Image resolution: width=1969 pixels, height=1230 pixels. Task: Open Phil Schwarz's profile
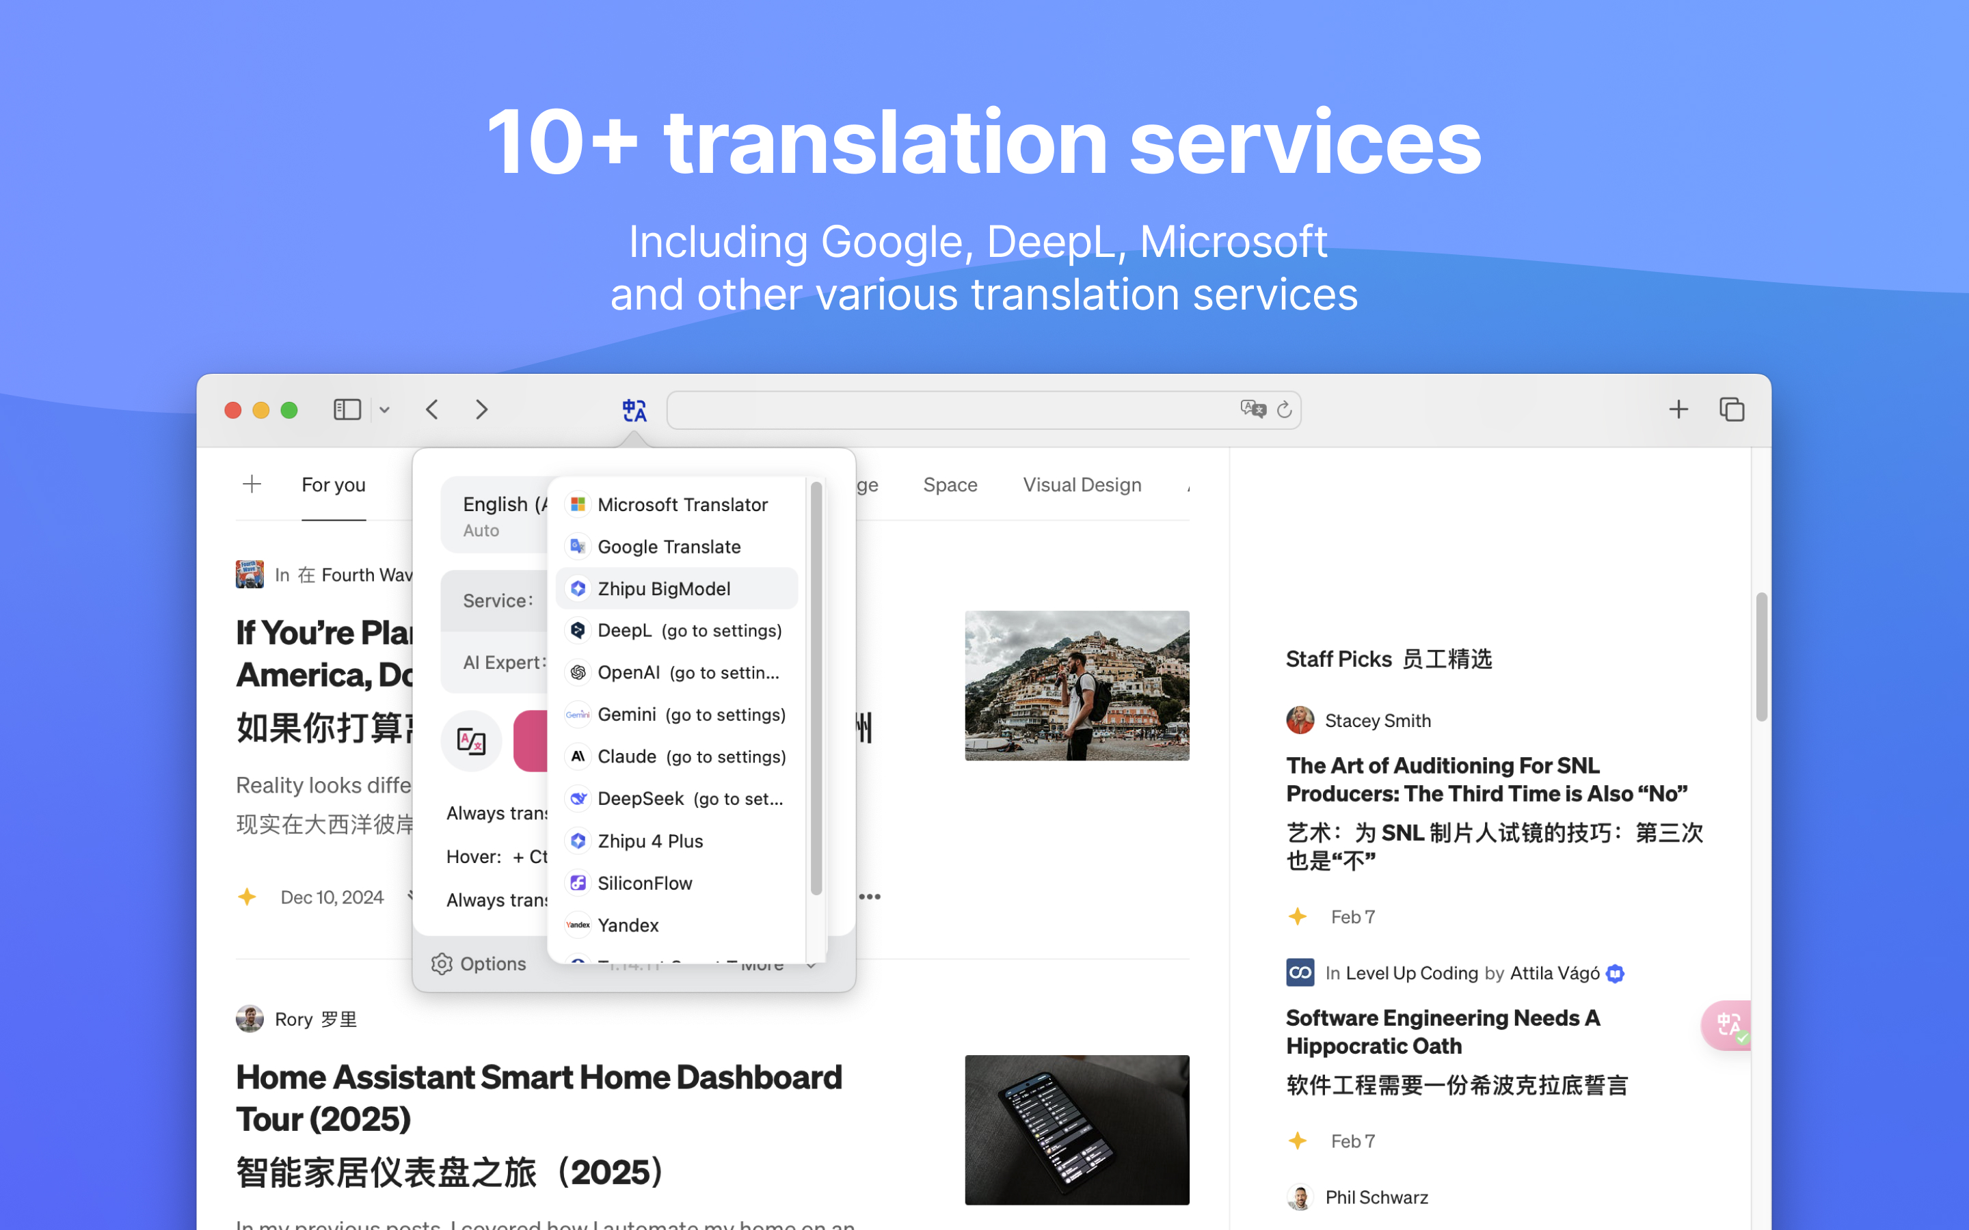(x=1377, y=1197)
